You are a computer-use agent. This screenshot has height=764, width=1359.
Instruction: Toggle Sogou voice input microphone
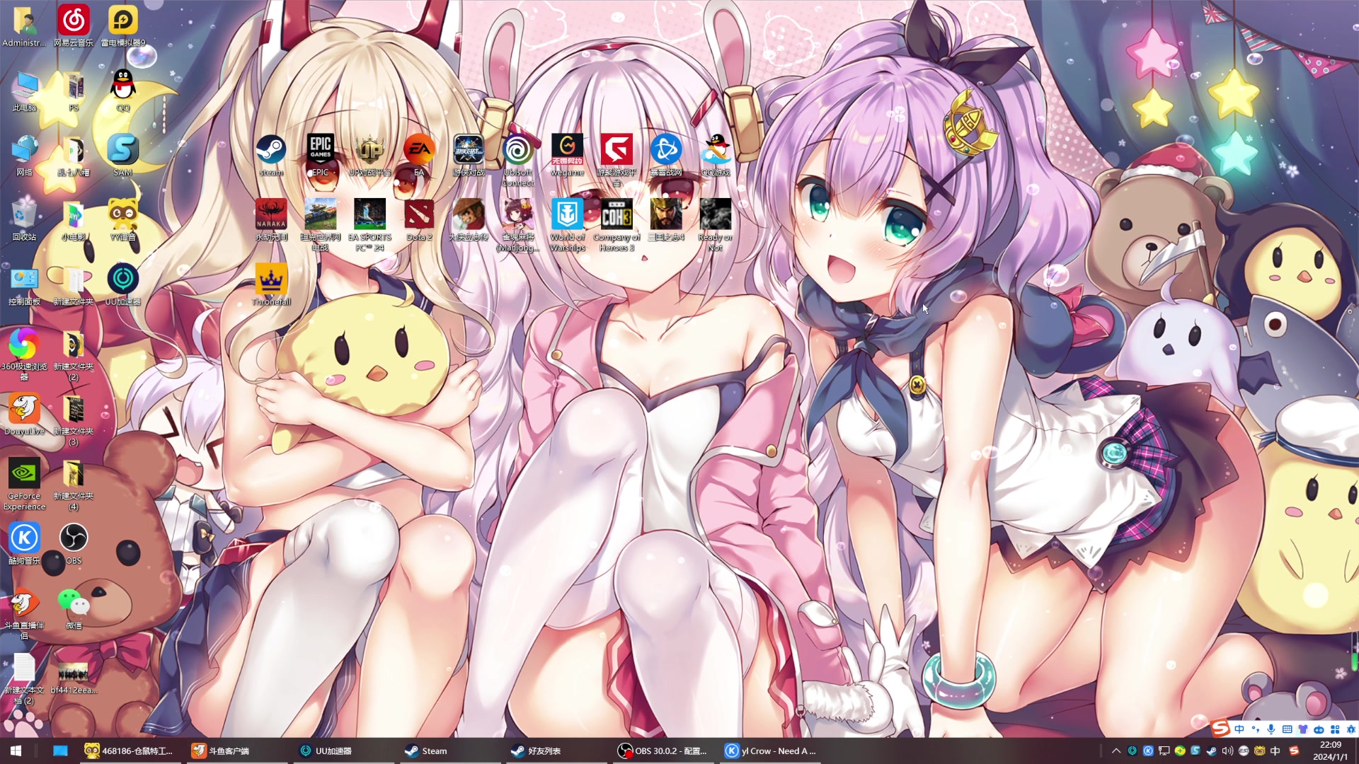click(x=1271, y=729)
